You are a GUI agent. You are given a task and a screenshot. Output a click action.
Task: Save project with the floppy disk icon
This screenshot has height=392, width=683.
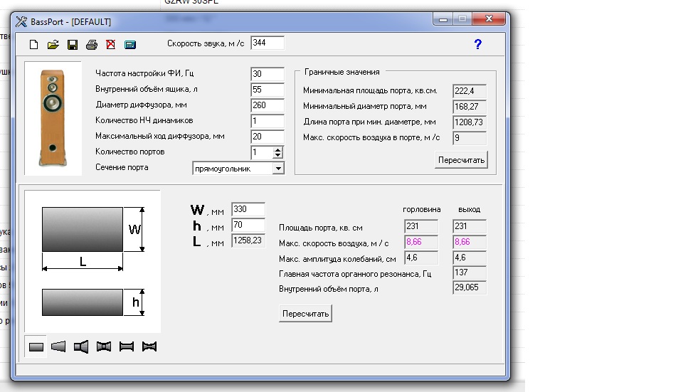click(x=73, y=44)
